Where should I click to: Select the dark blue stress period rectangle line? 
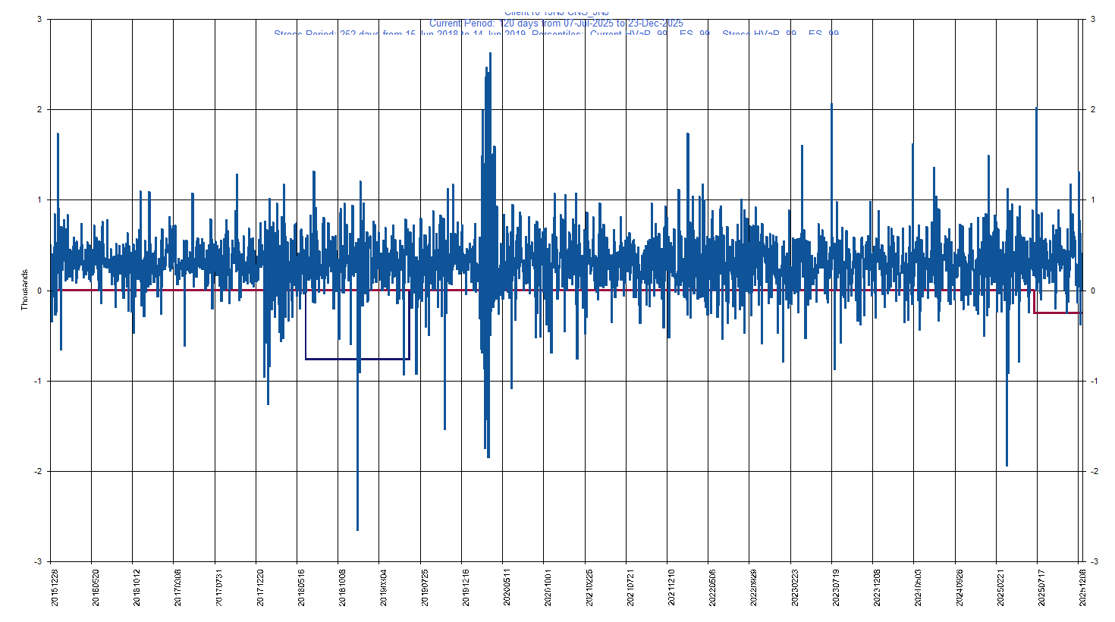pos(356,359)
